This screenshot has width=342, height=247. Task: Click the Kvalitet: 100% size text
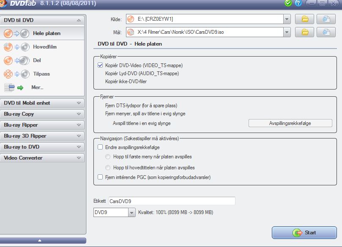(x=175, y=212)
